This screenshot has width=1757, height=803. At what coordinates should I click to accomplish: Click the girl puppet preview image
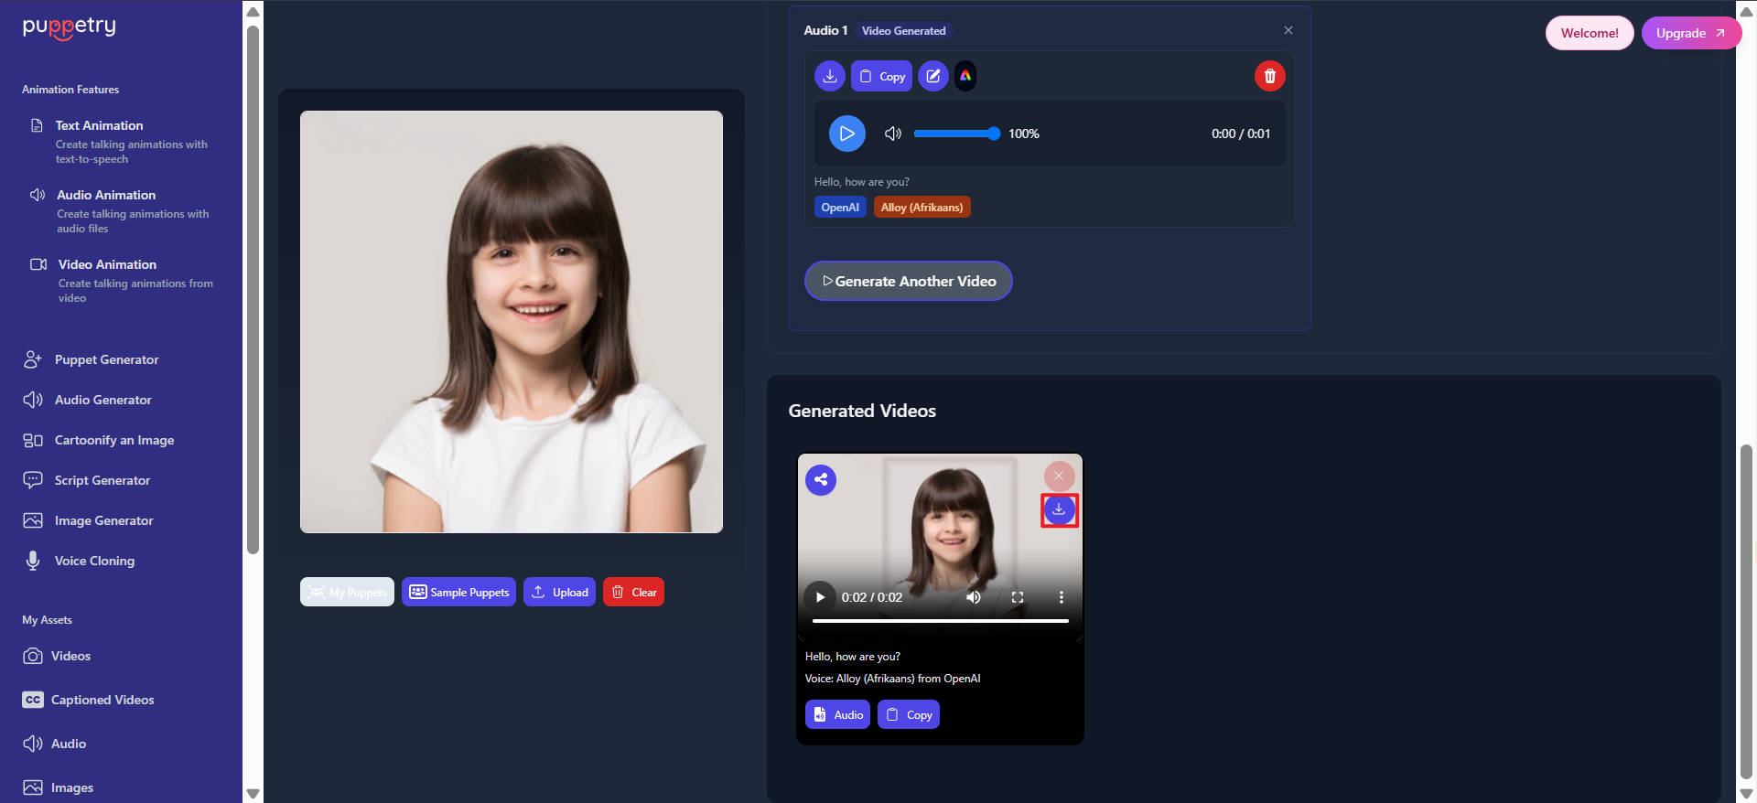pyautogui.click(x=512, y=322)
